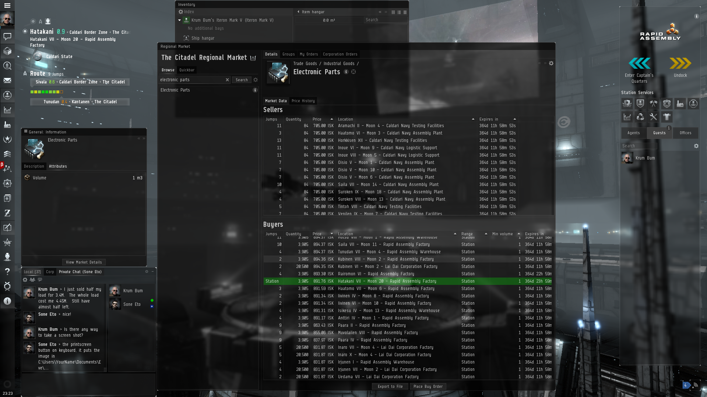Open People and Places search icon
The width and height of the screenshot is (707, 397).
(7, 66)
